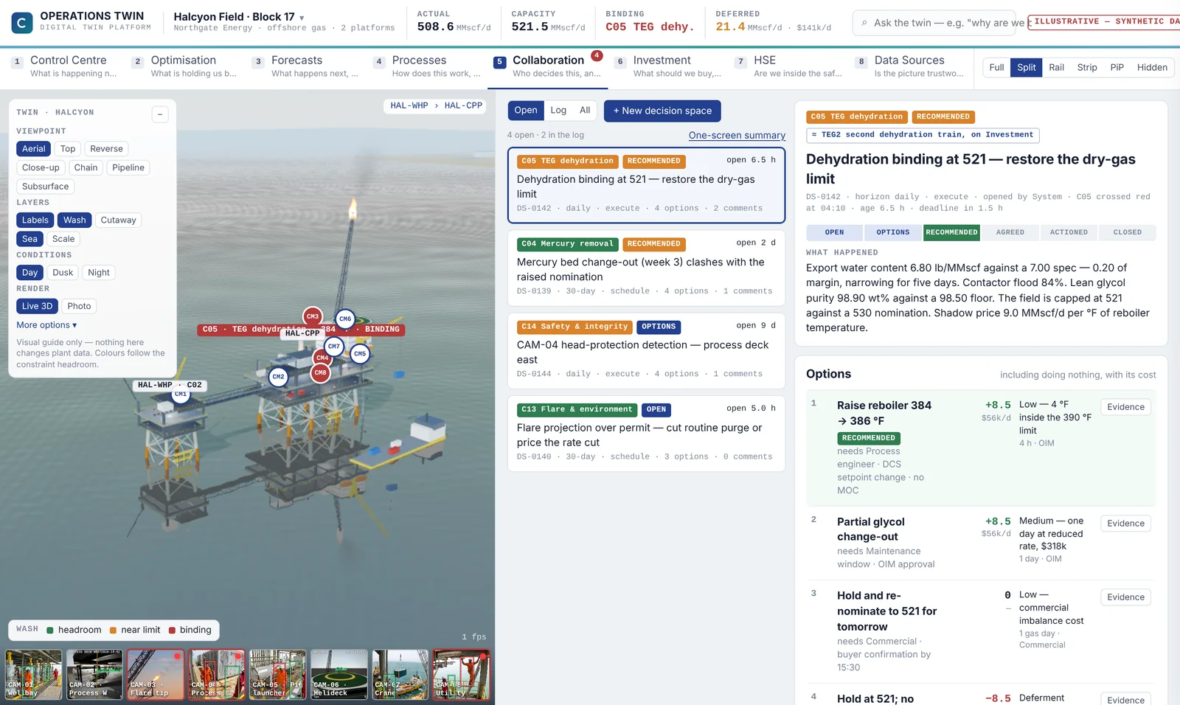Focus the Ask the twin search field
The image size is (1180, 705).
point(934,24)
